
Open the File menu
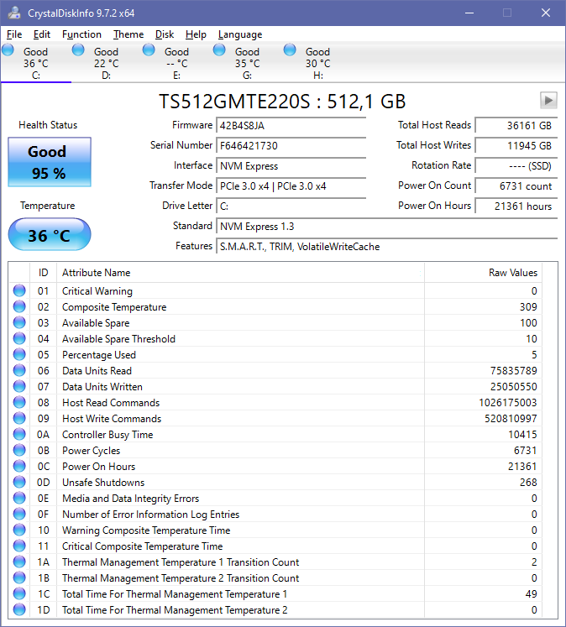(x=14, y=34)
